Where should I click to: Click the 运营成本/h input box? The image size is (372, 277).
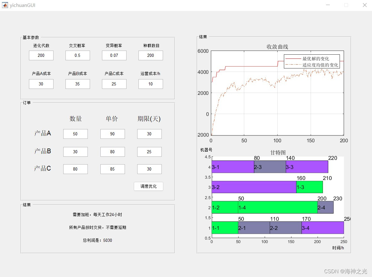pos(150,84)
